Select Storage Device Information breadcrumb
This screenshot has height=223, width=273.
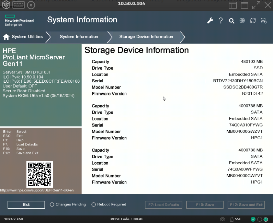[146, 37]
